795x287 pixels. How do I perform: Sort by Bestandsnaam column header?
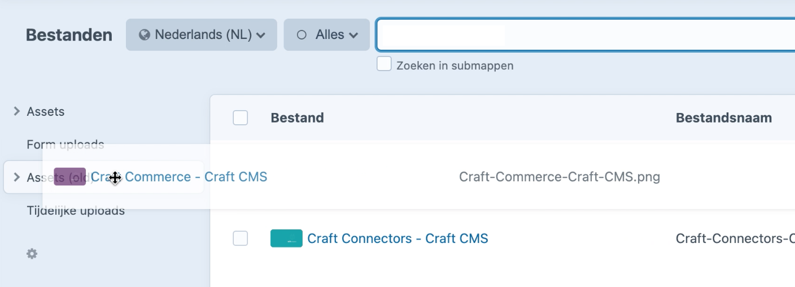pyautogui.click(x=723, y=118)
